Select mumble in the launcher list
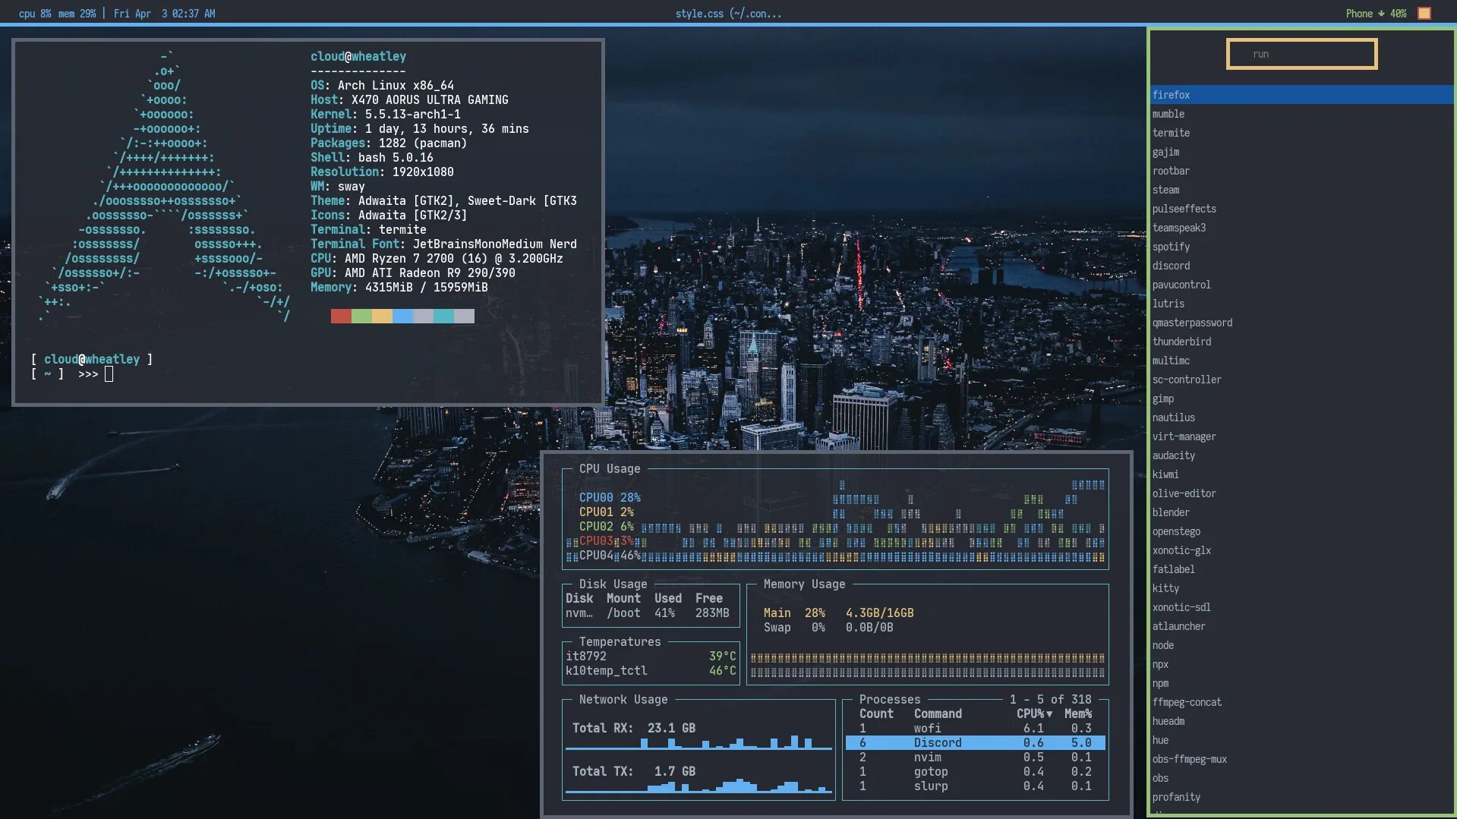 pos(1302,114)
